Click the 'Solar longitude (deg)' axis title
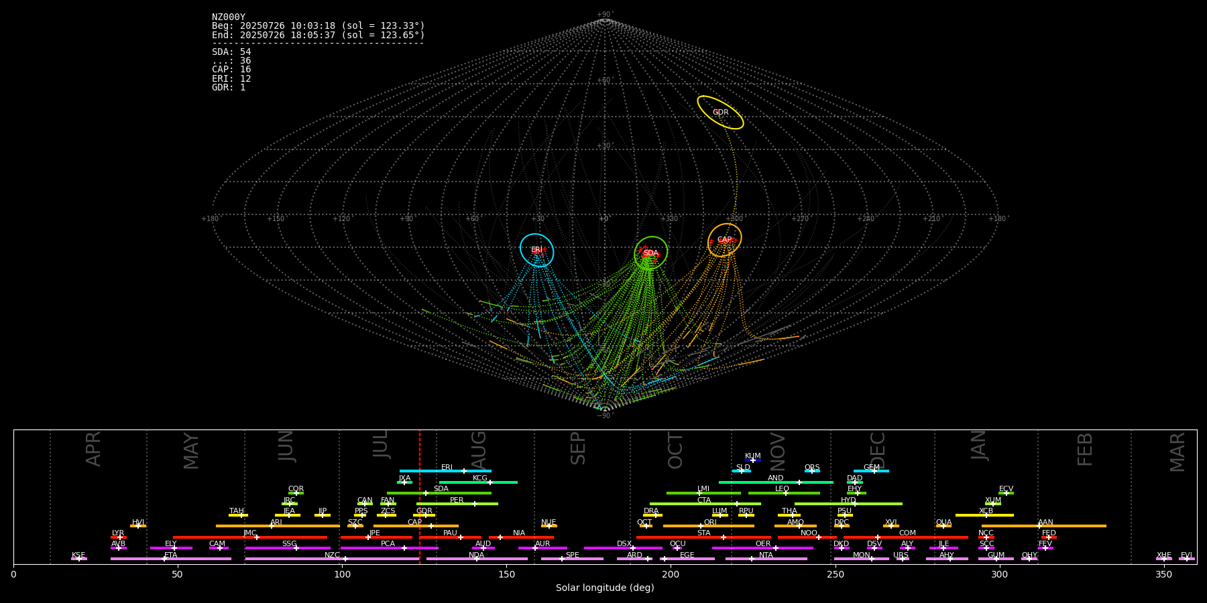The width and height of the screenshot is (1207, 603). click(x=605, y=588)
